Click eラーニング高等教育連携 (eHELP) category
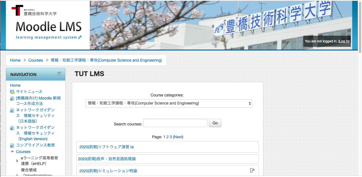Screen dimensions: 362x177 pyautogui.click(x=40, y=161)
